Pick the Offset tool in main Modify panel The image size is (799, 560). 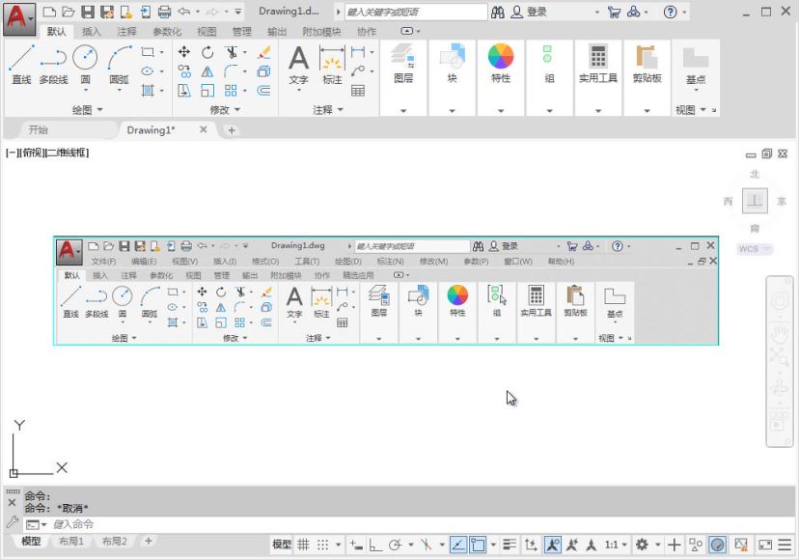tap(264, 91)
